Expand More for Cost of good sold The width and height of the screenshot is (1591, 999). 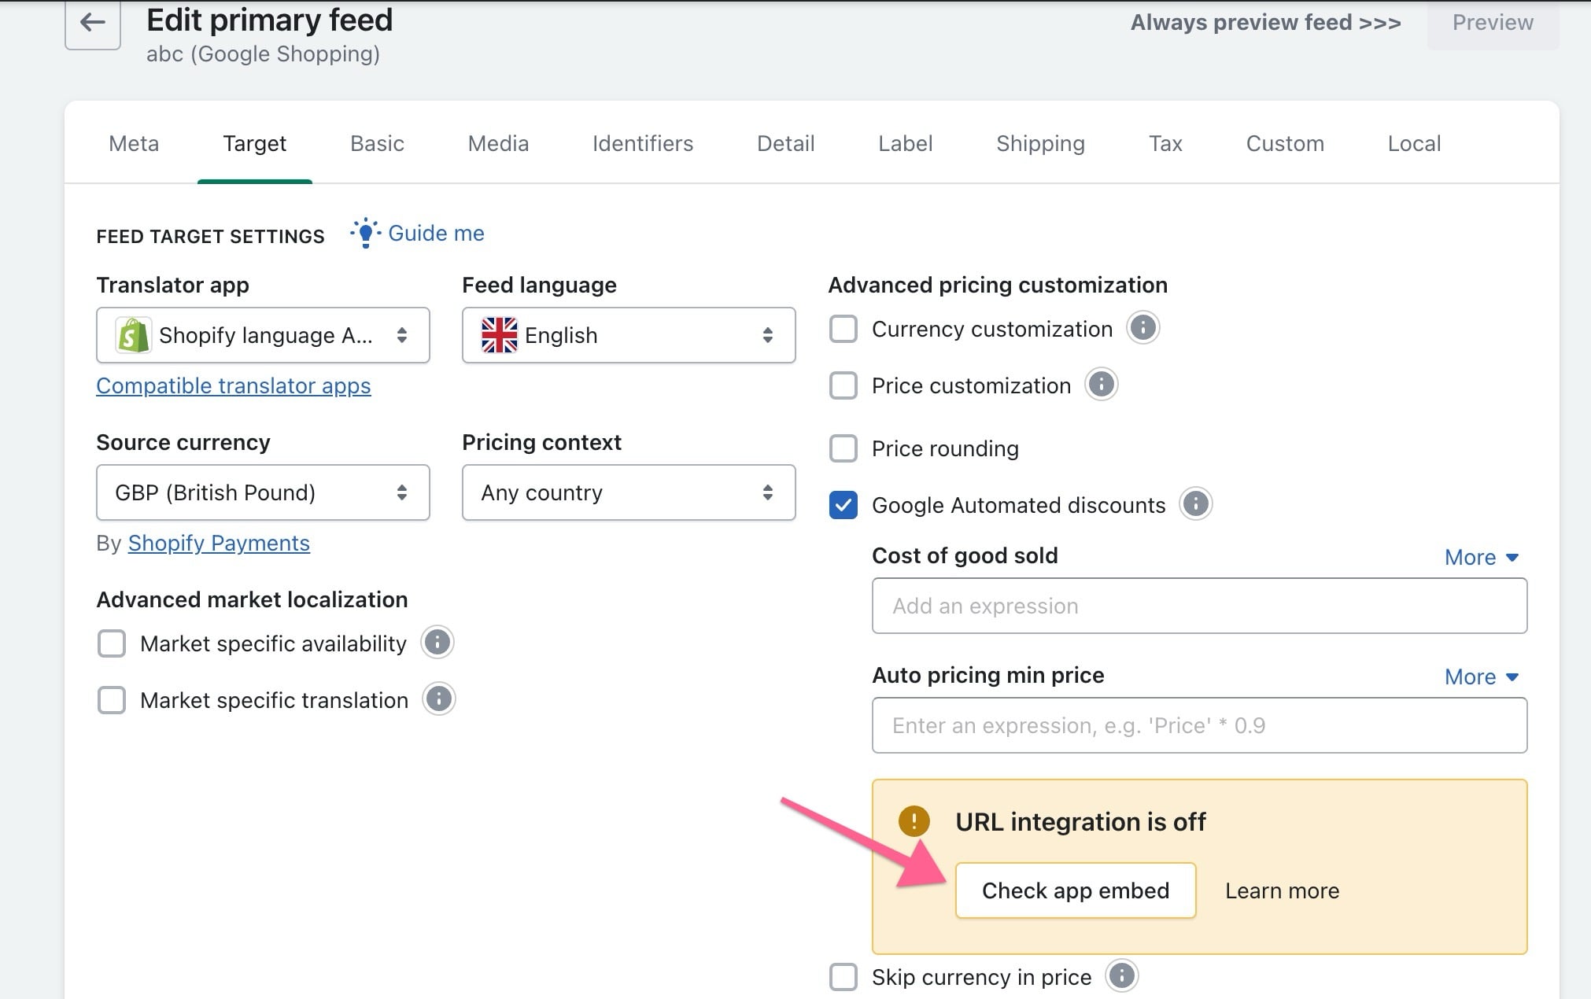[1482, 557]
